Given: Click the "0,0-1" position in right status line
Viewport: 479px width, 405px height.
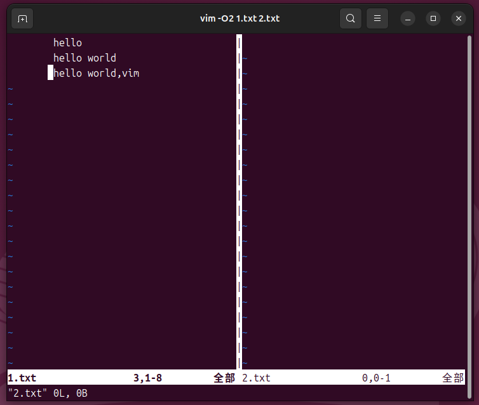Looking at the screenshot, I should (376, 378).
